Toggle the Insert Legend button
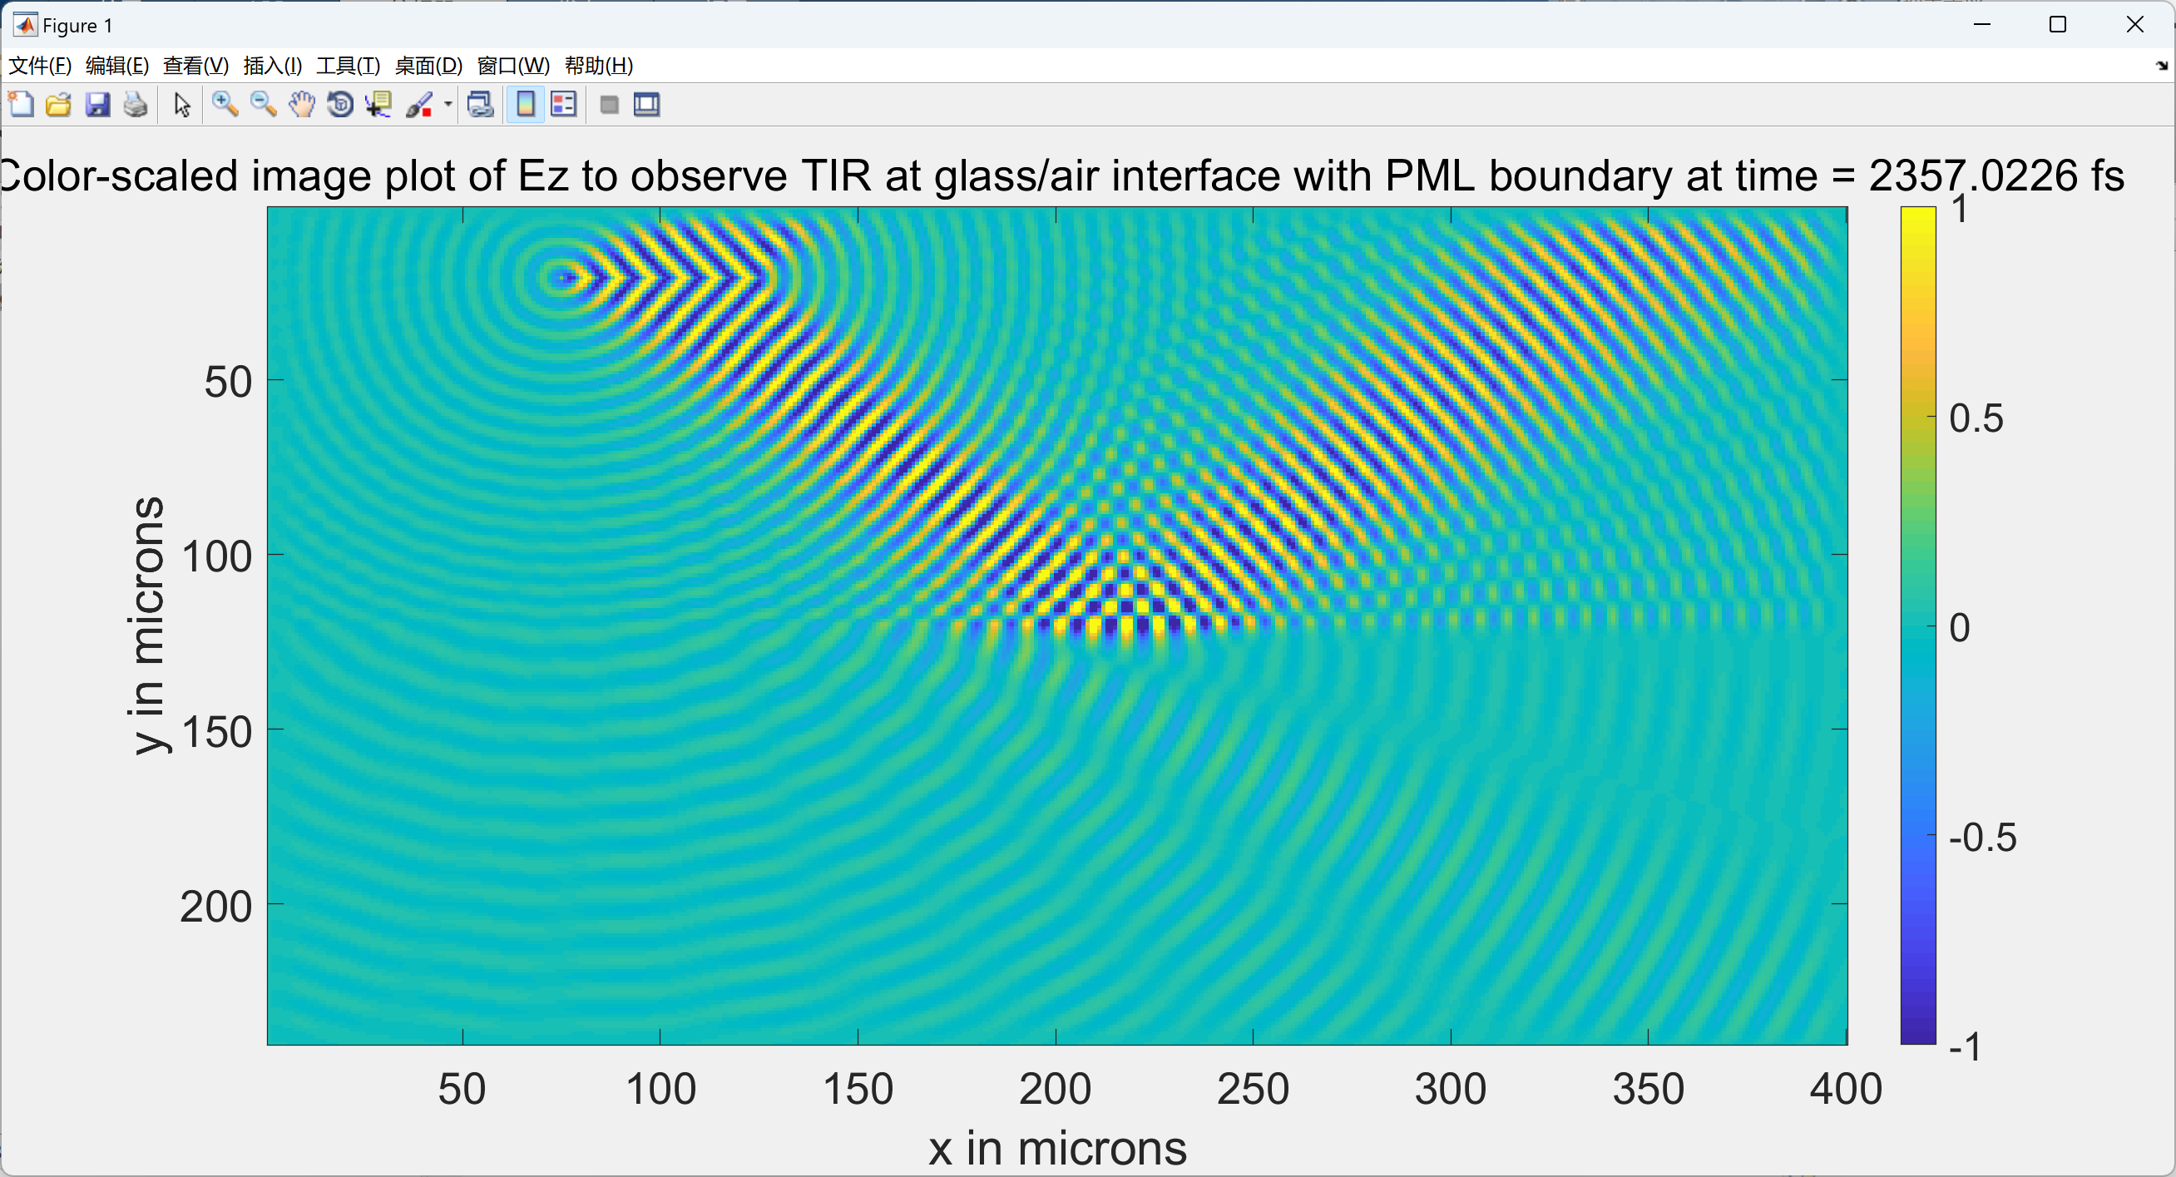 click(x=562, y=104)
